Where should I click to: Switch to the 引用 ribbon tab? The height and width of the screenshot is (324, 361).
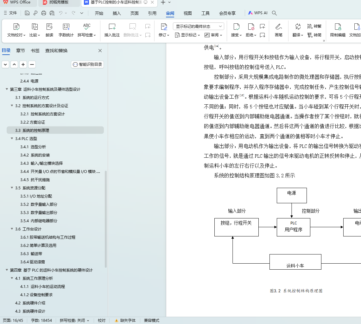click(152, 13)
